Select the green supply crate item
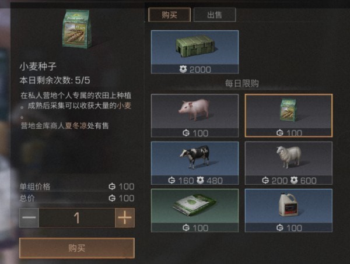The width and height of the screenshot is (350, 264). click(x=195, y=52)
